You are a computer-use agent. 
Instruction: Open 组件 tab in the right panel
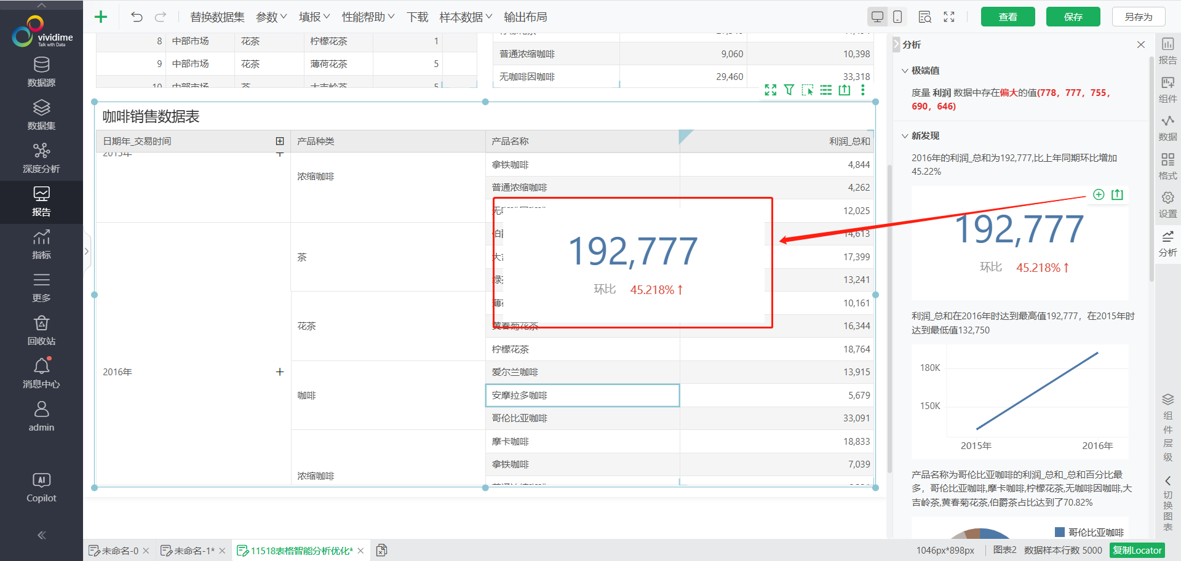(1167, 90)
